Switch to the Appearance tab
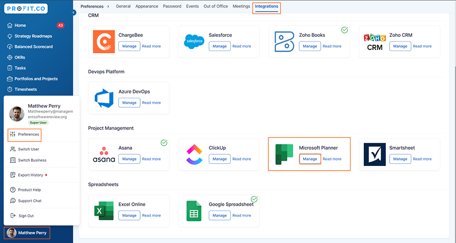Screen dimensions: 456x243 (146, 6)
